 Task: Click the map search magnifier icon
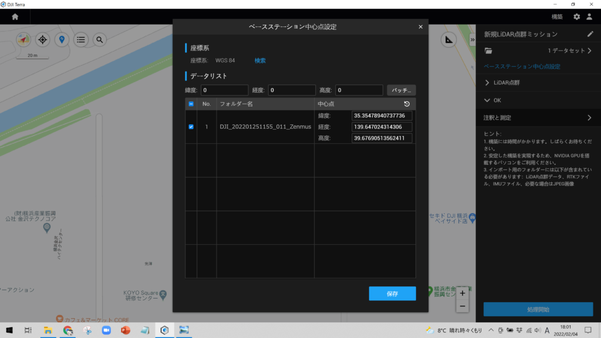[x=100, y=40]
